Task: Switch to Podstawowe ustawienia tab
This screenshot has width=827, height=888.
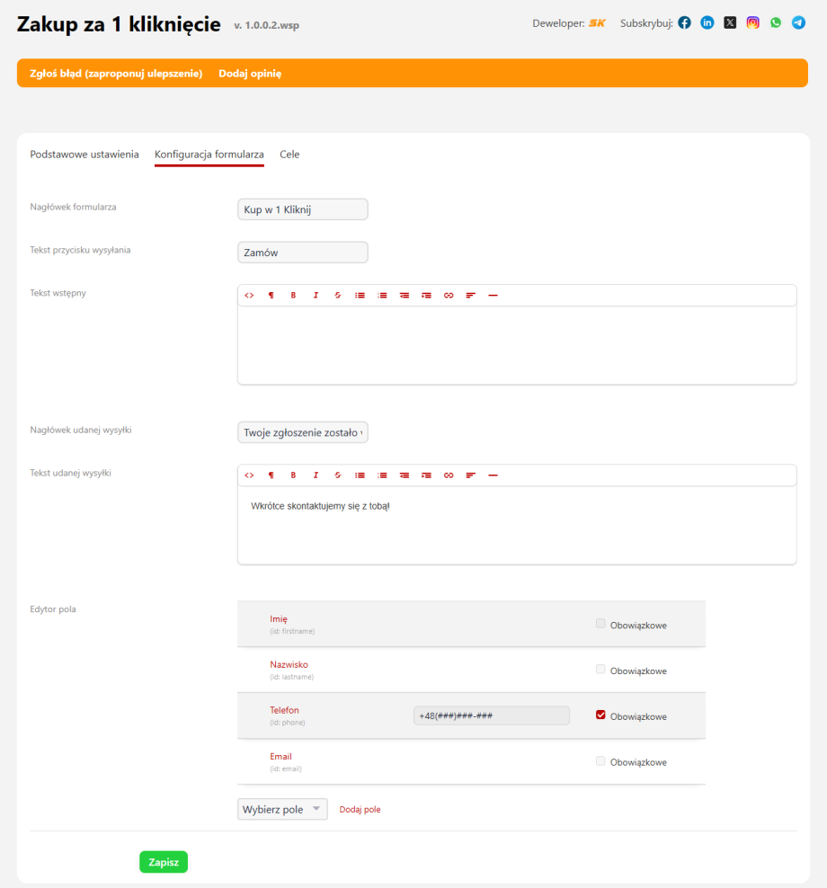Action: pyautogui.click(x=84, y=155)
